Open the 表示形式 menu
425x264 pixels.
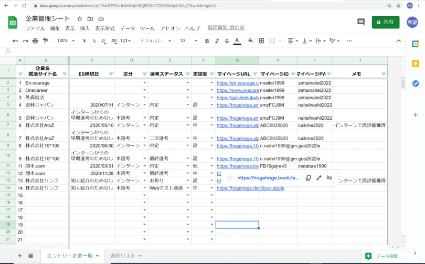(105, 28)
